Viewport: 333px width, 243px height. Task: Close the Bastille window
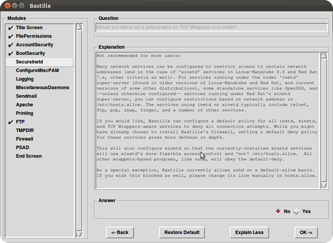[x=7, y=6]
